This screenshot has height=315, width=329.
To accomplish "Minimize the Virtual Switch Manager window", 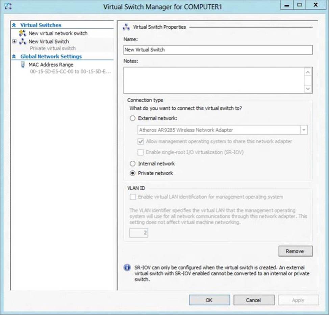I will pos(287,5).
